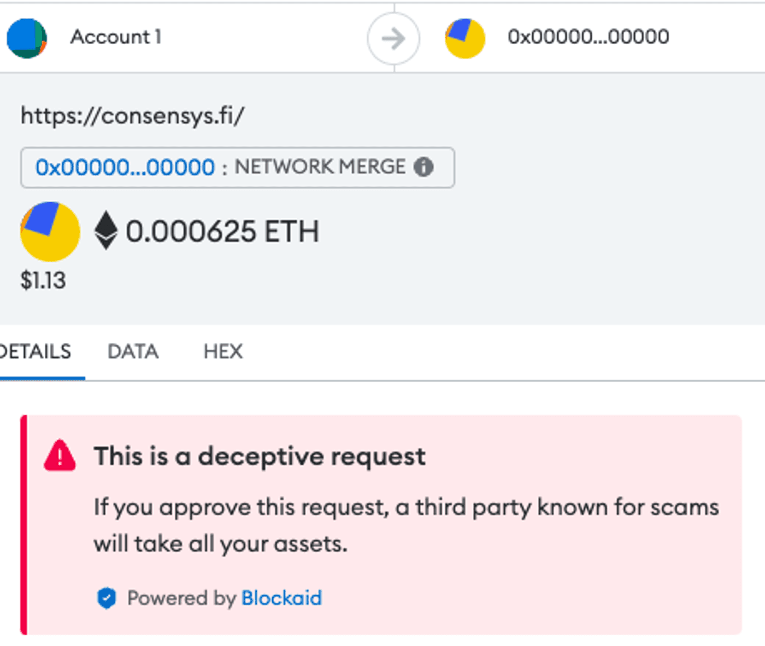This screenshot has width=765, height=646.
Task: Click the recipient avatar in header
Action: (465, 38)
